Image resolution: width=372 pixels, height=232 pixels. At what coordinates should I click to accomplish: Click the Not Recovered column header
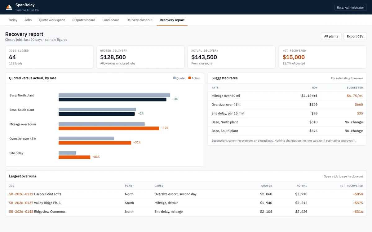click(351, 186)
